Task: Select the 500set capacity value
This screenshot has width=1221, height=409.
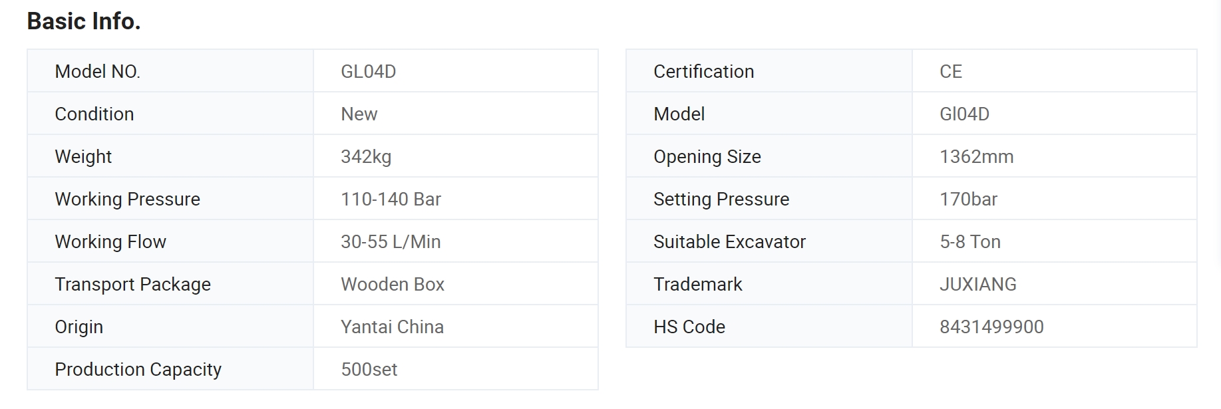Action: click(x=369, y=369)
